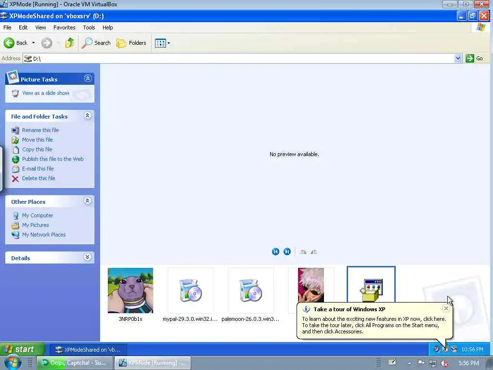493x370 pixels.
Task: Click the XPMode [Running] host taskbar button
Action: [x=153, y=363]
